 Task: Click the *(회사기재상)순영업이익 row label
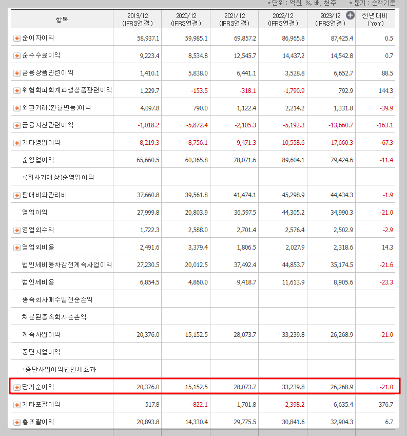(x=58, y=177)
